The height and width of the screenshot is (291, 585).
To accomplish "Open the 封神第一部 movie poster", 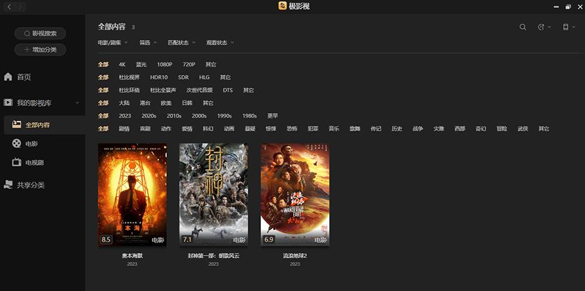I will (x=214, y=194).
